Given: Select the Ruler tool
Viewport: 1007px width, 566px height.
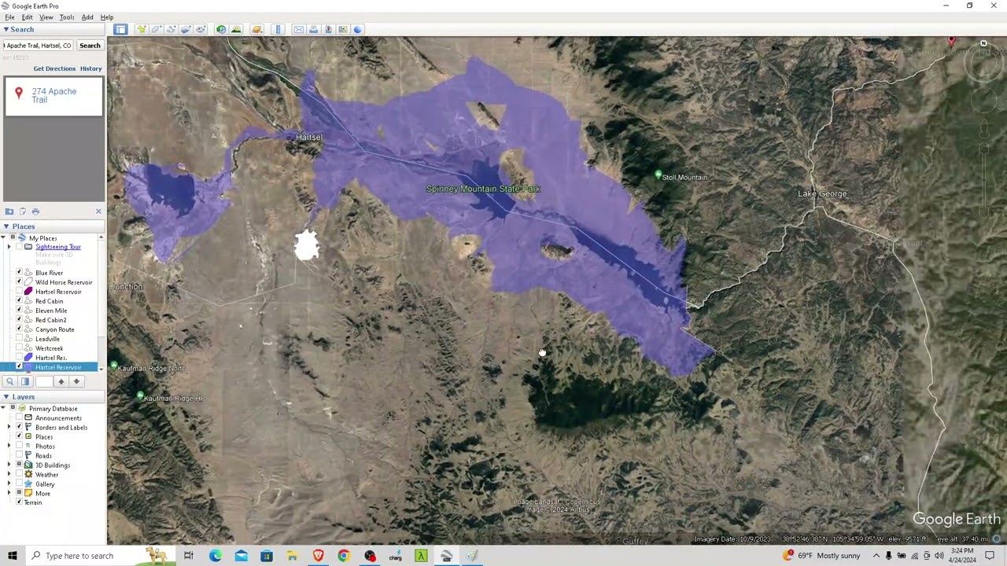Looking at the screenshot, I should (278, 29).
